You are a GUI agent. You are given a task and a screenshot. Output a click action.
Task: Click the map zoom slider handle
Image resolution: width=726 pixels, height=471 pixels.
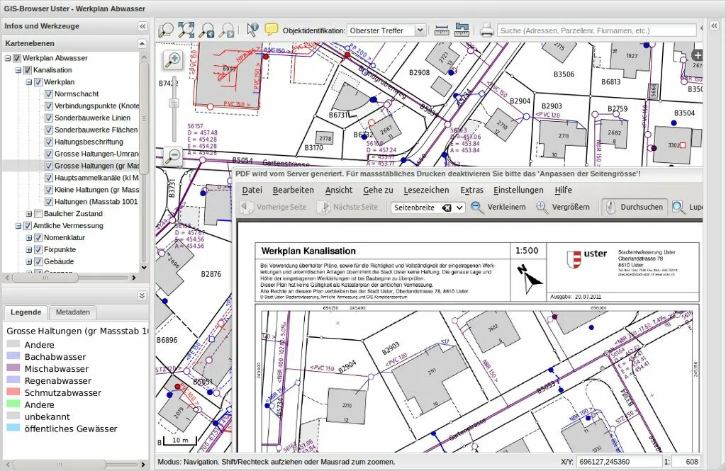click(x=174, y=103)
